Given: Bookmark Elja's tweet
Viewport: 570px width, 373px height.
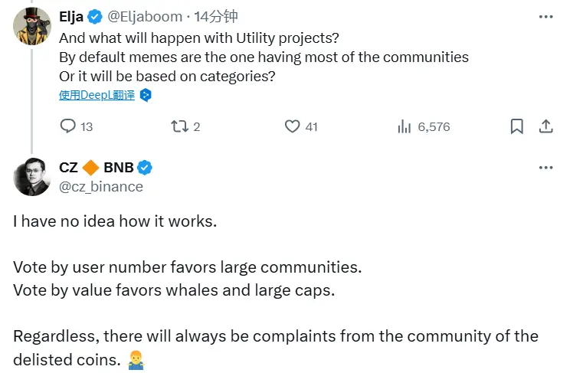Looking at the screenshot, I should (517, 126).
